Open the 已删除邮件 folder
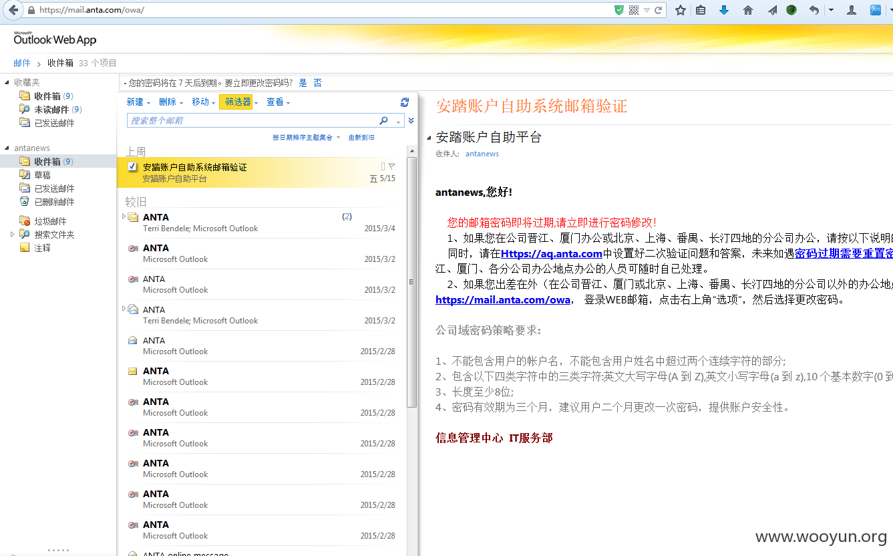 (54, 202)
